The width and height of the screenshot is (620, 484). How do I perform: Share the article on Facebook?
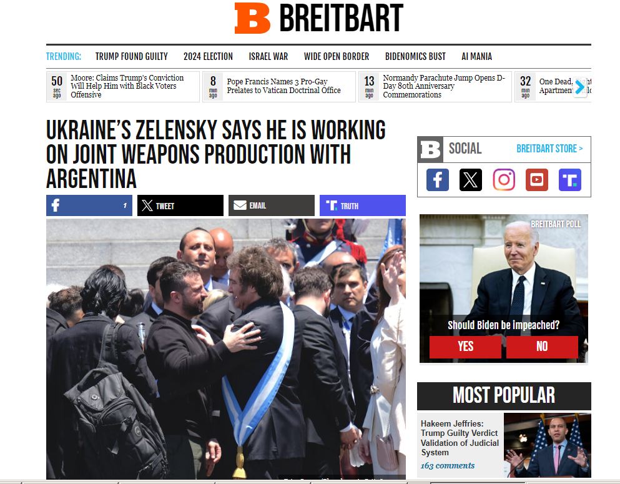pyautogui.click(x=89, y=205)
